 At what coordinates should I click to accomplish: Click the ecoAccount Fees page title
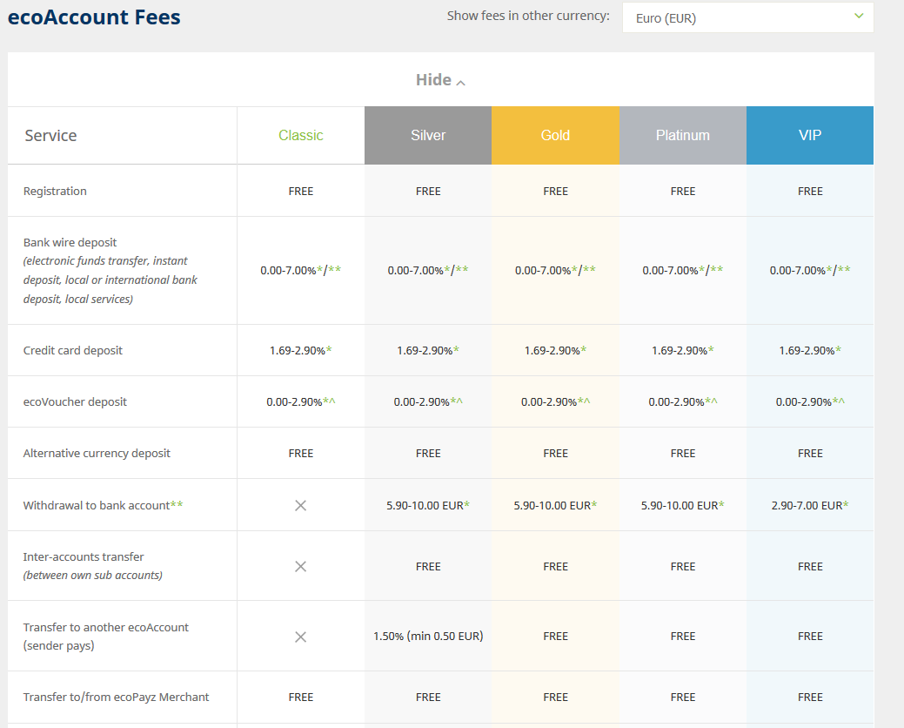[x=94, y=17]
